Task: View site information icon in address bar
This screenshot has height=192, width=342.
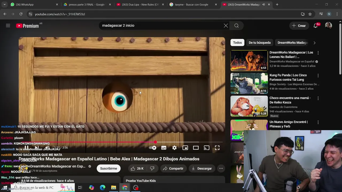Action: [x=30, y=14]
